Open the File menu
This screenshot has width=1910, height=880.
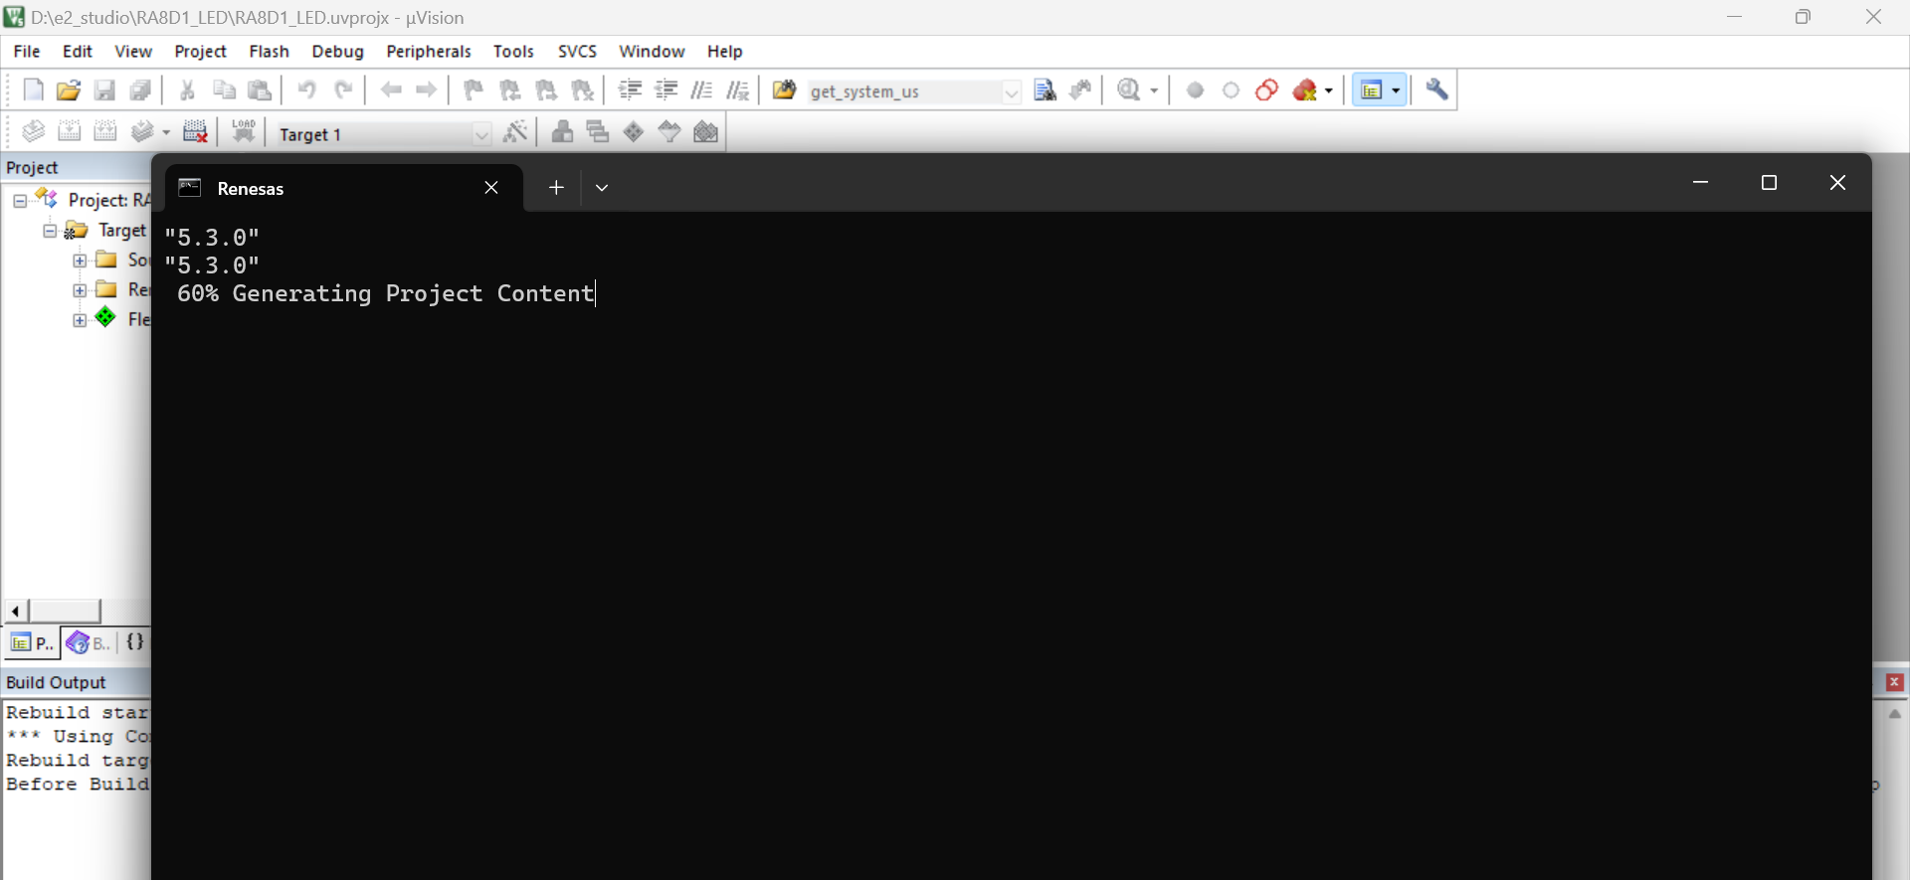coord(27,52)
